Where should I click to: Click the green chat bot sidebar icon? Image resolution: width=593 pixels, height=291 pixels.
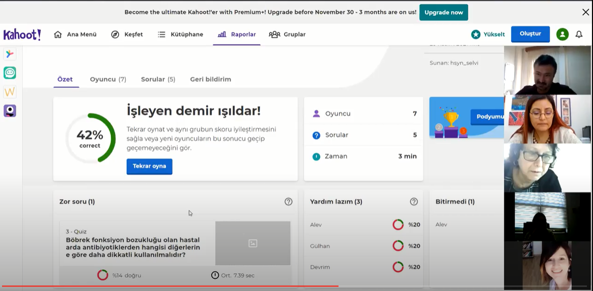click(10, 73)
